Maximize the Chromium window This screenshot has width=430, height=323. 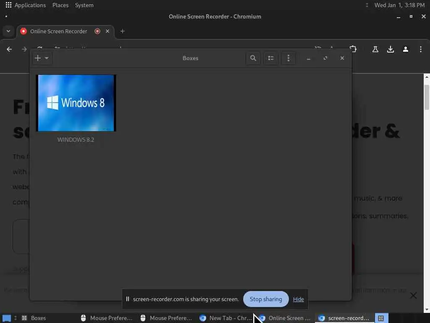coord(411,16)
